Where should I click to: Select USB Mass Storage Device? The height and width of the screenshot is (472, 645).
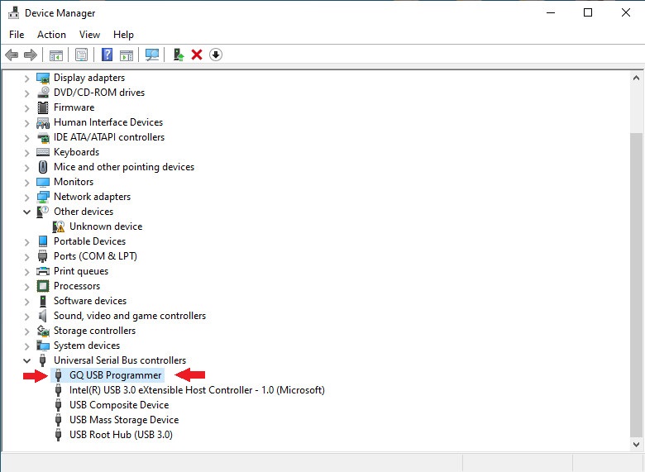(123, 420)
